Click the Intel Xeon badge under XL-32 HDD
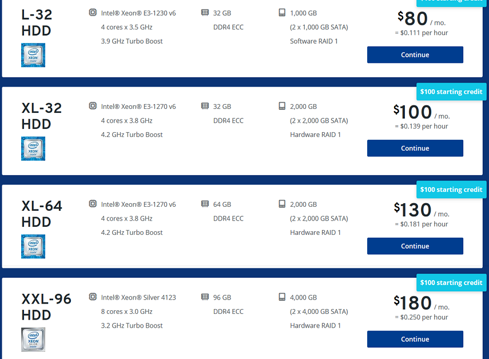Viewport: 489px width, 359px height. tap(33, 149)
